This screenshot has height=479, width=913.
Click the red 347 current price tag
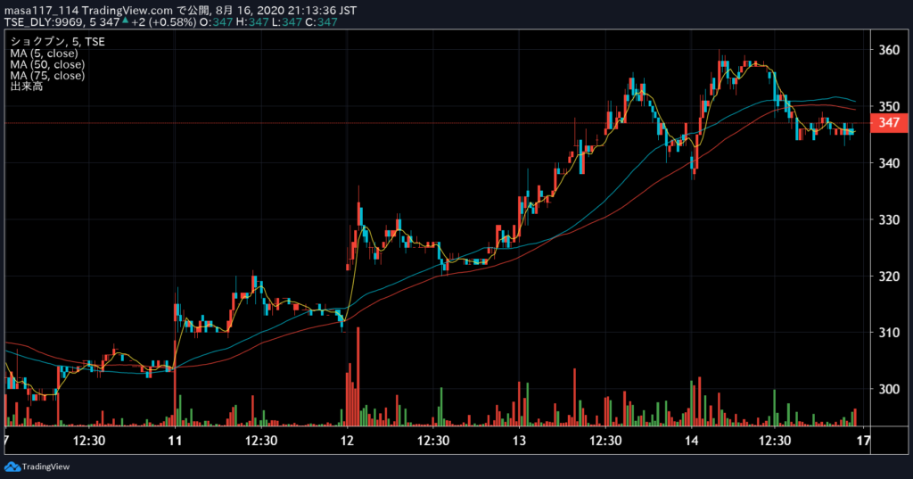889,123
